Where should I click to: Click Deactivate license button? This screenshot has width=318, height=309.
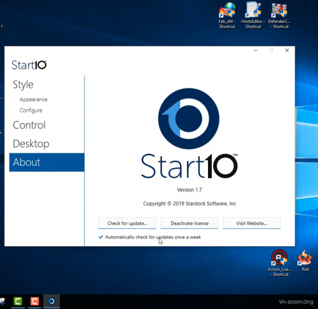point(190,223)
